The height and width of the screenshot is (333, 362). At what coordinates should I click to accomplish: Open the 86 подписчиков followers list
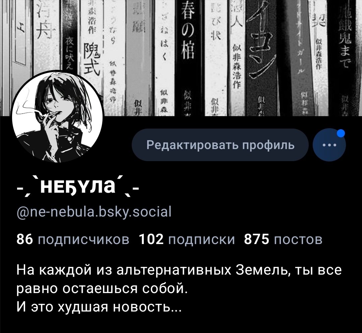pyautogui.click(x=73, y=239)
